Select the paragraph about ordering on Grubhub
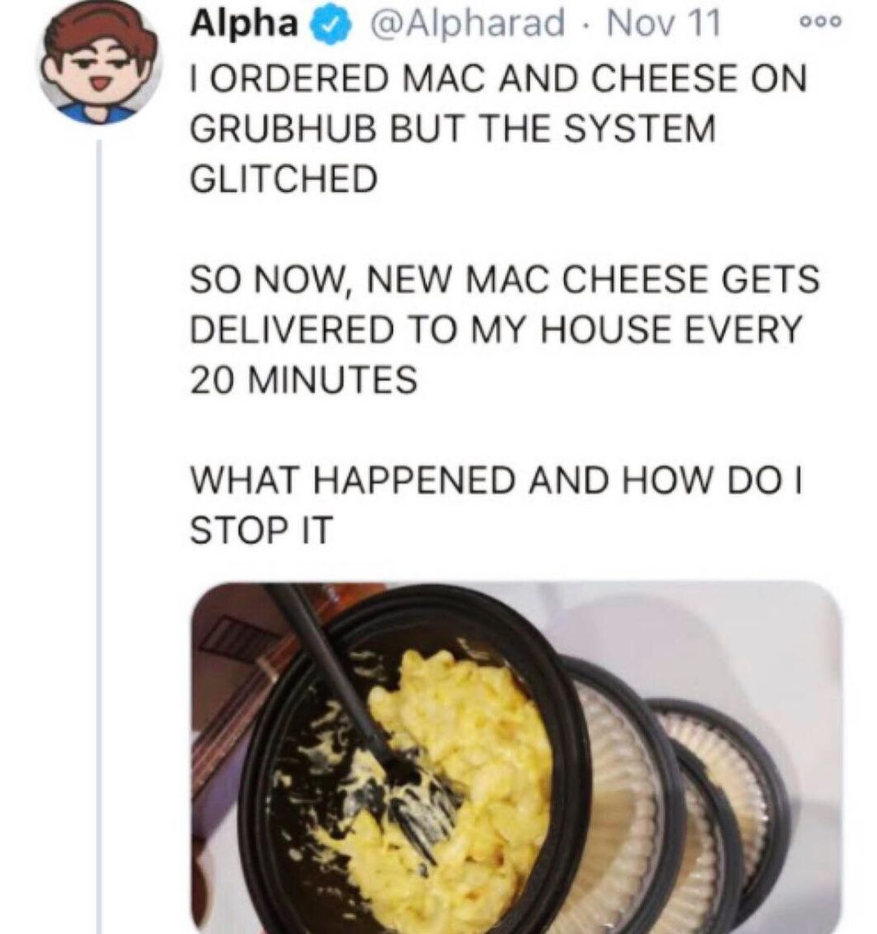 click(x=499, y=128)
